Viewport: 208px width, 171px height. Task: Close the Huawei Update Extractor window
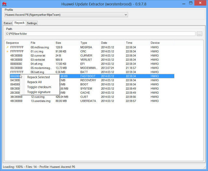200,3
